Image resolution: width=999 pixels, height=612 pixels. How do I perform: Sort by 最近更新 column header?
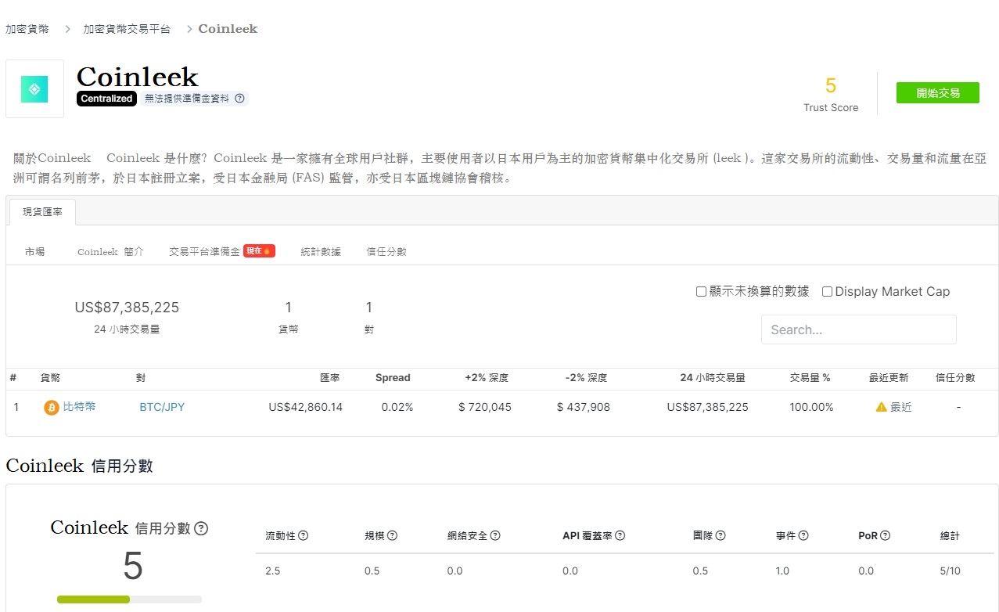[889, 378]
